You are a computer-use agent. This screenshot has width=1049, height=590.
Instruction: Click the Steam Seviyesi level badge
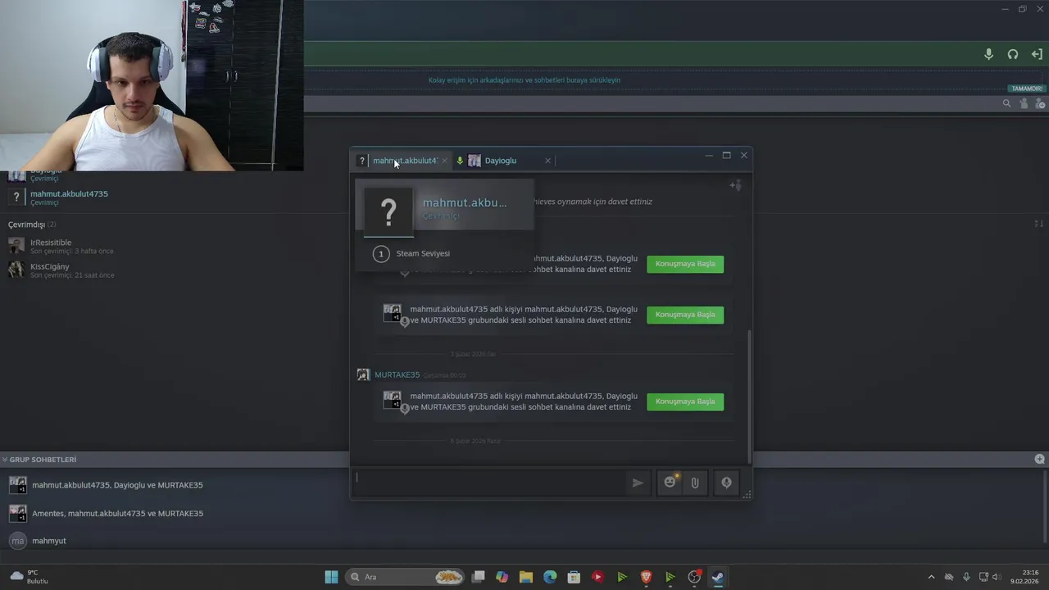[380, 254]
